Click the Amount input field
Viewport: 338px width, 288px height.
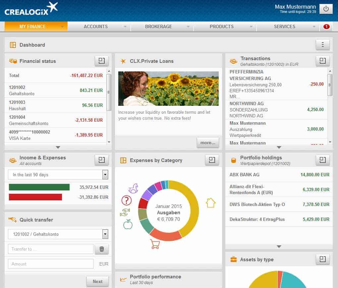[51, 264]
